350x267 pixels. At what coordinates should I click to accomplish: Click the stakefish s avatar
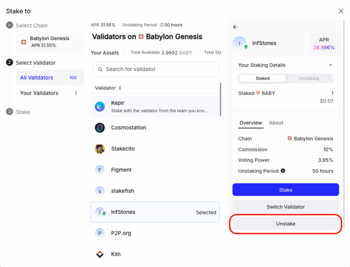tap(100, 191)
